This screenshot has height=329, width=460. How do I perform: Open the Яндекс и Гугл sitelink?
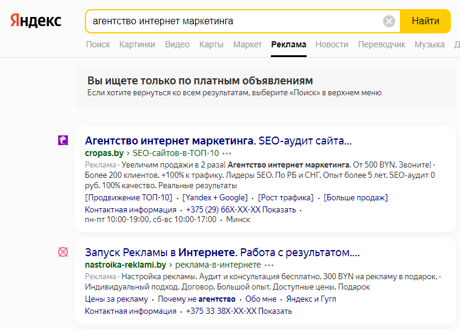click(x=311, y=299)
